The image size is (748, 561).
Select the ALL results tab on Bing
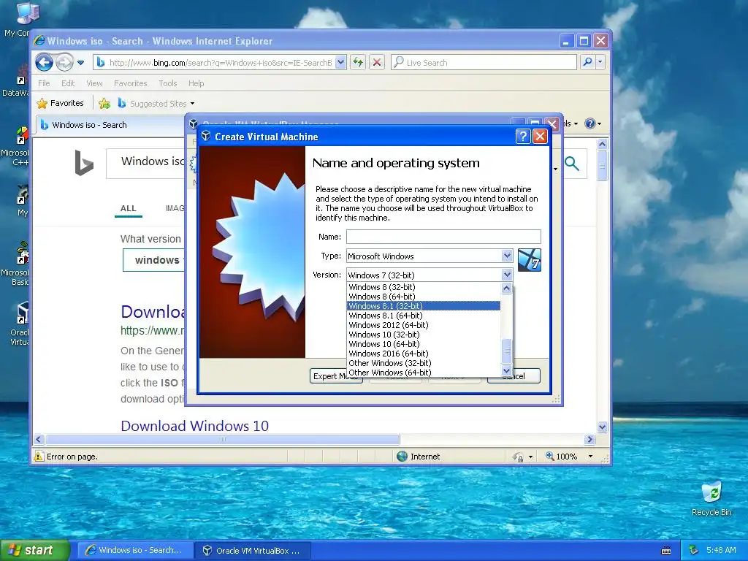[129, 208]
